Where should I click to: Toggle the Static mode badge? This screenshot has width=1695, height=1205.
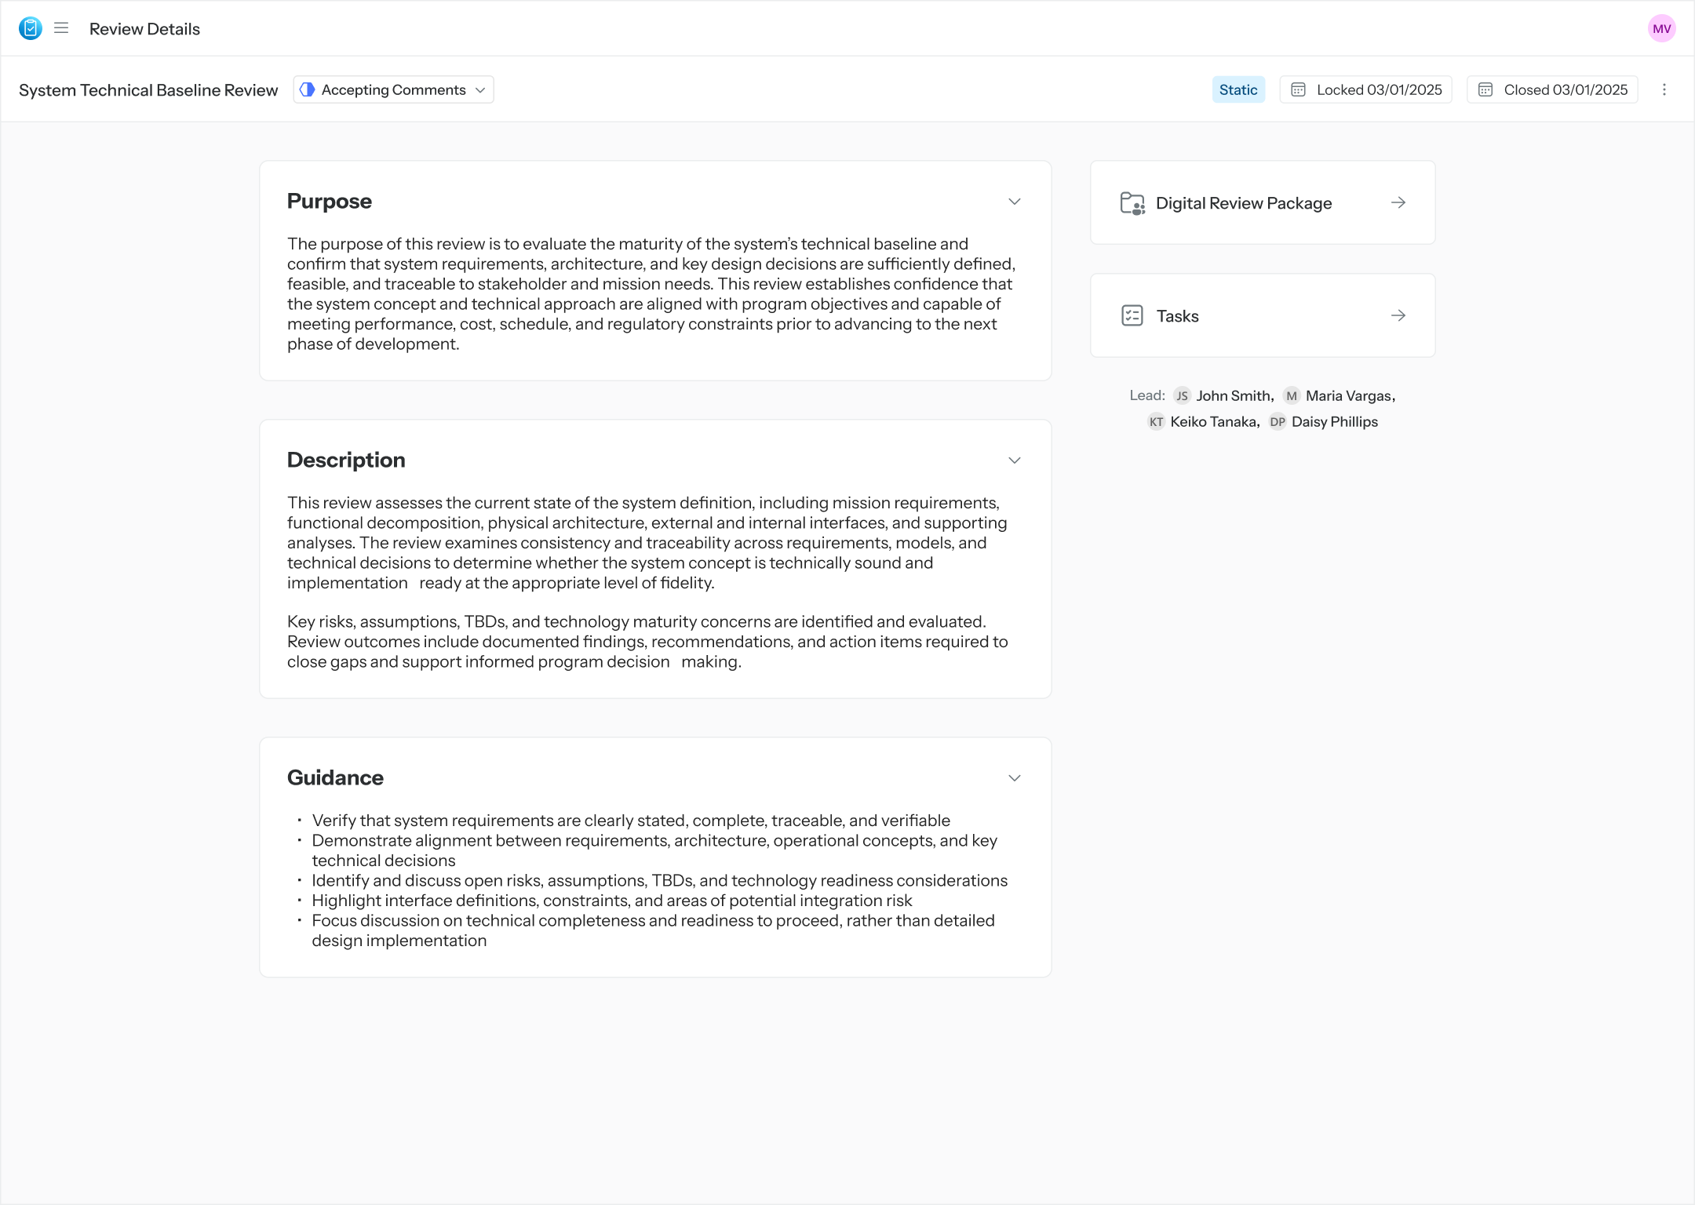tap(1238, 89)
